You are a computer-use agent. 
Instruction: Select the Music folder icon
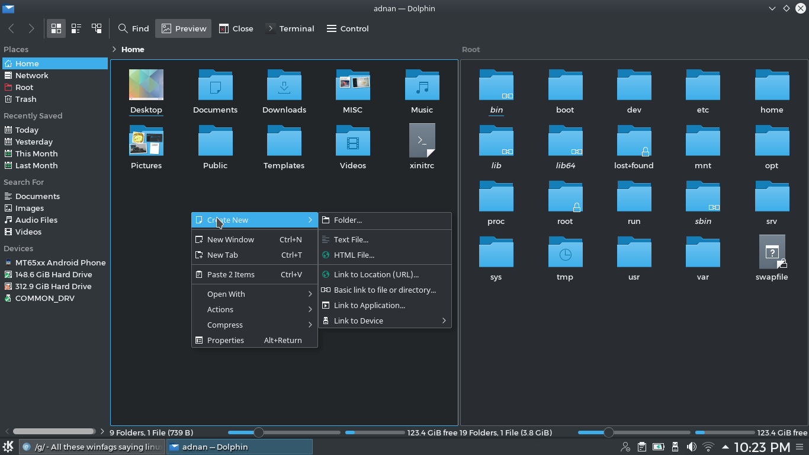[422, 85]
